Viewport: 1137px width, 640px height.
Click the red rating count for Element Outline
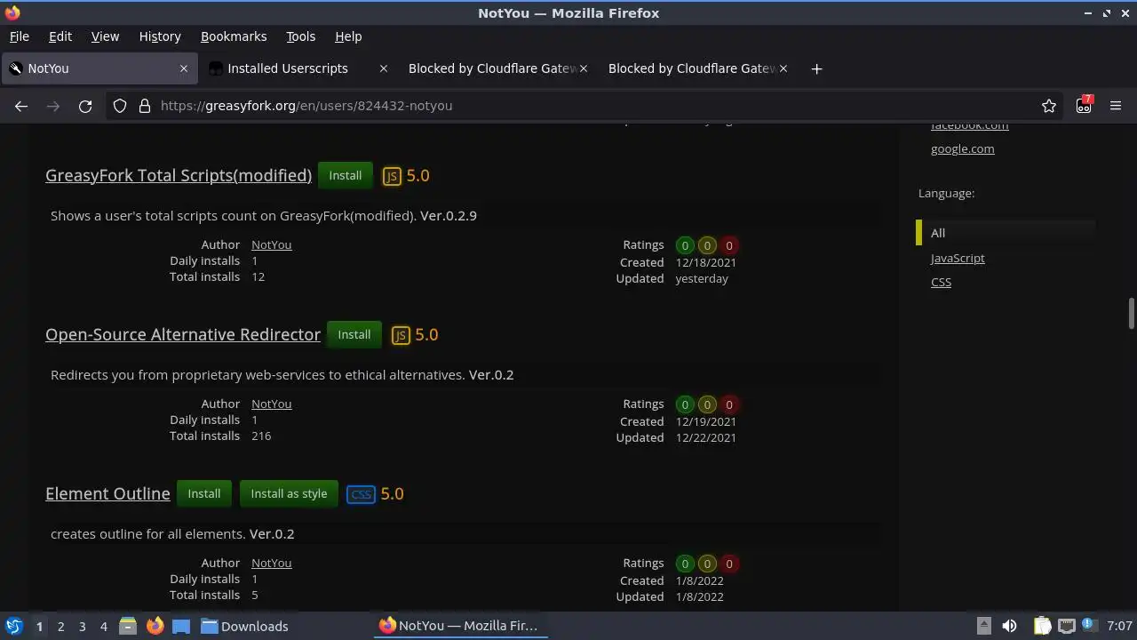click(x=729, y=564)
